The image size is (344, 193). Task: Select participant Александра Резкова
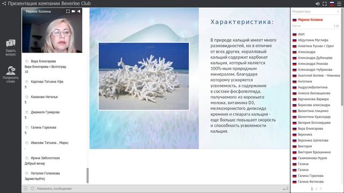point(313,64)
